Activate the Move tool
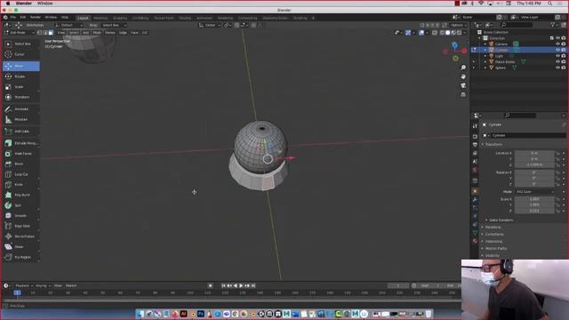This screenshot has height=320, width=569. [21, 66]
